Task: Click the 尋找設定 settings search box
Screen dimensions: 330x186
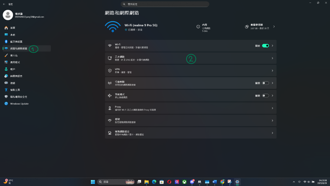Action: coord(165,4)
